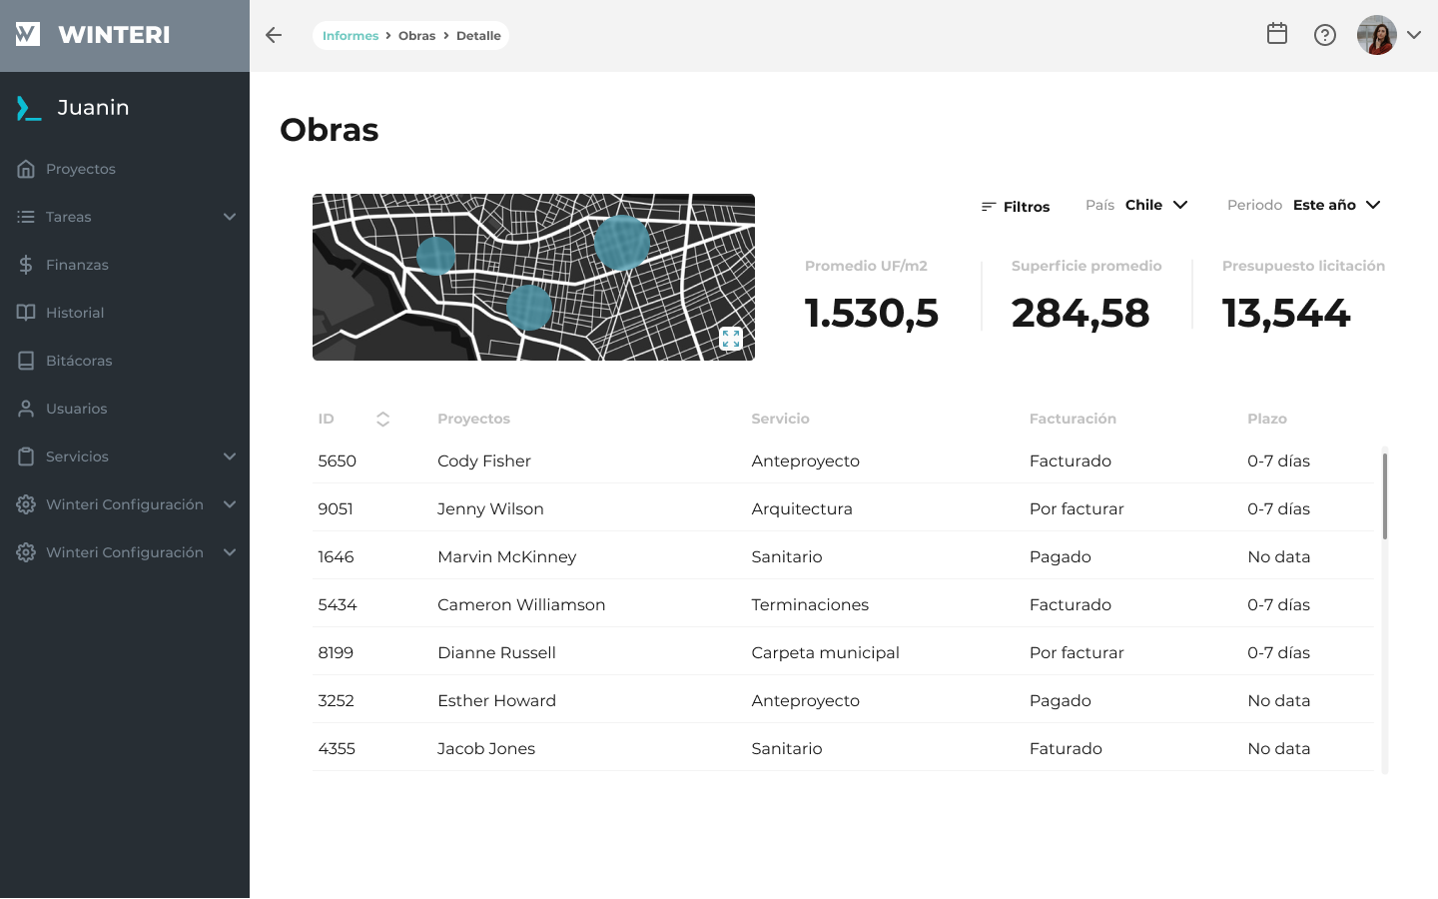
Task: Click the user profile avatar
Action: tap(1376, 35)
